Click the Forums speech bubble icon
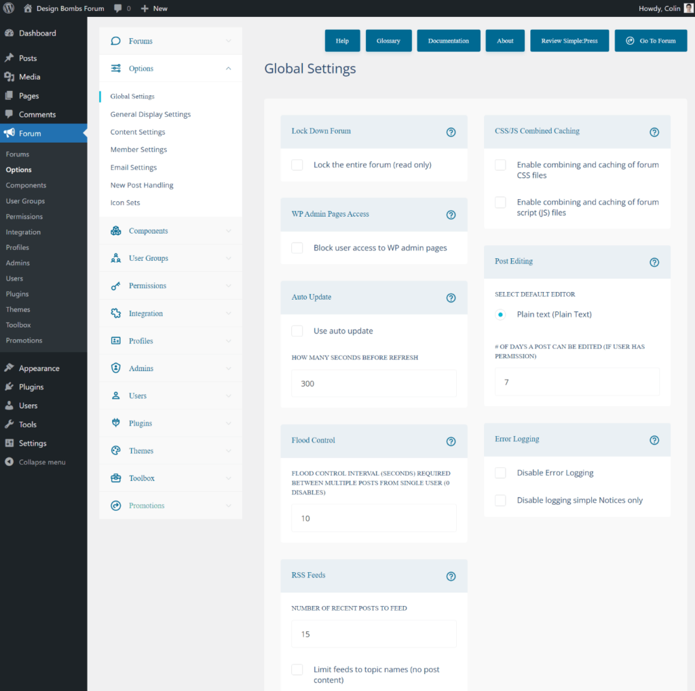Screen dimensions: 695x691 115,41
